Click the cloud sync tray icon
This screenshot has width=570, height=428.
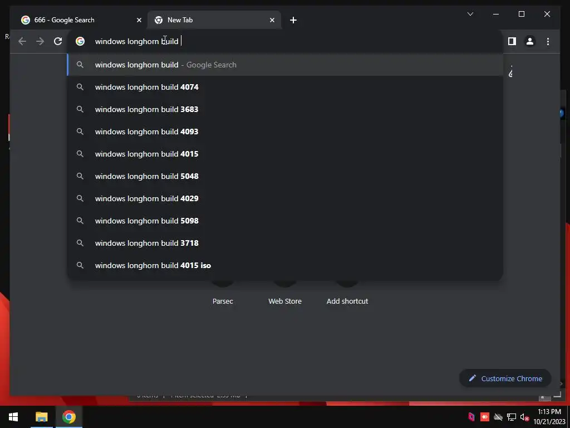tap(498, 417)
